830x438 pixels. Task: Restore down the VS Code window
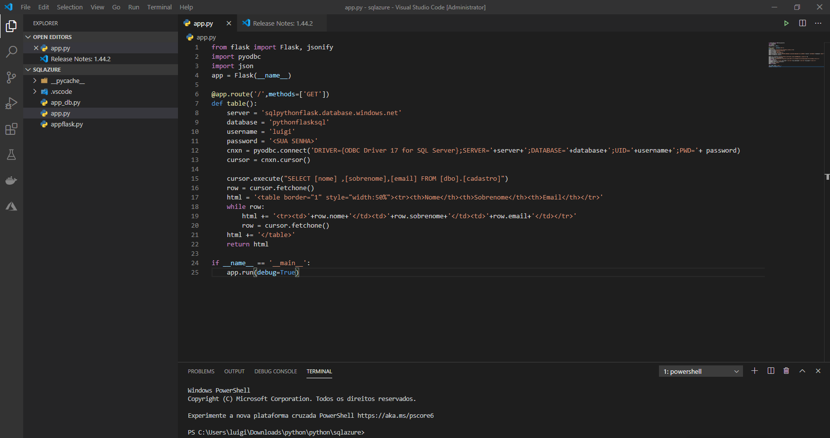point(797,7)
